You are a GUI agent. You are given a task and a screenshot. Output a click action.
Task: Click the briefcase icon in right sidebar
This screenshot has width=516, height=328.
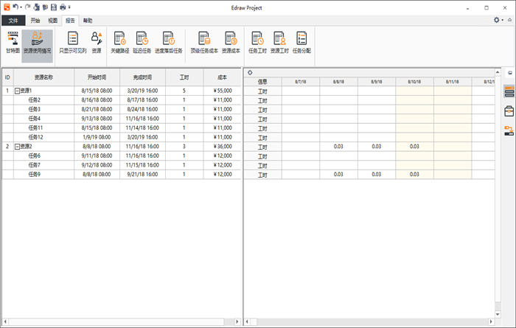point(509,111)
